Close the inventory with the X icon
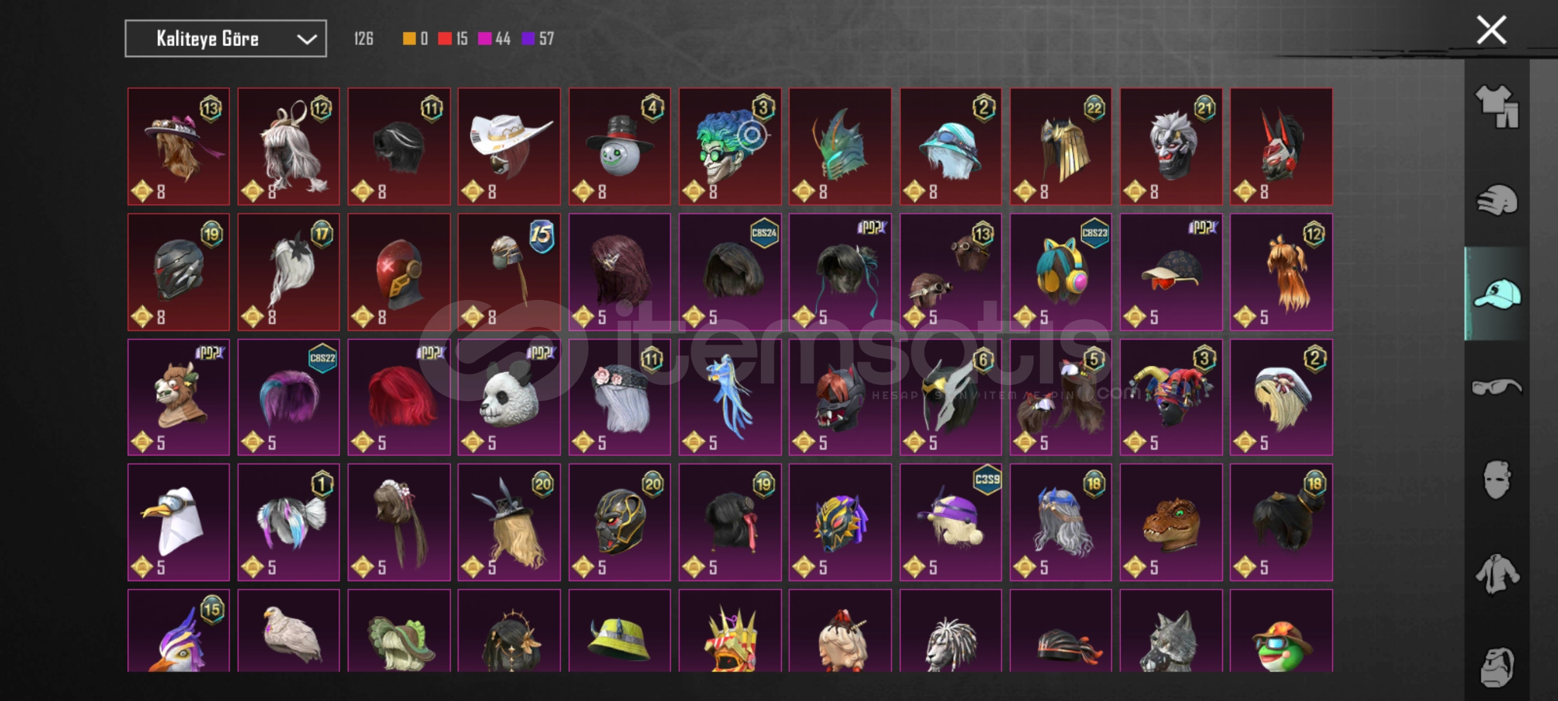Image resolution: width=1558 pixels, height=701 pixels. tap(1491, 30)
